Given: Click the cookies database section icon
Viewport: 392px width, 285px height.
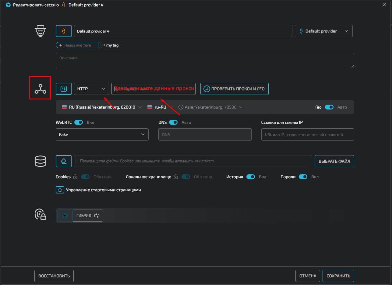Looking at the screenshot, I should point(40,161).
